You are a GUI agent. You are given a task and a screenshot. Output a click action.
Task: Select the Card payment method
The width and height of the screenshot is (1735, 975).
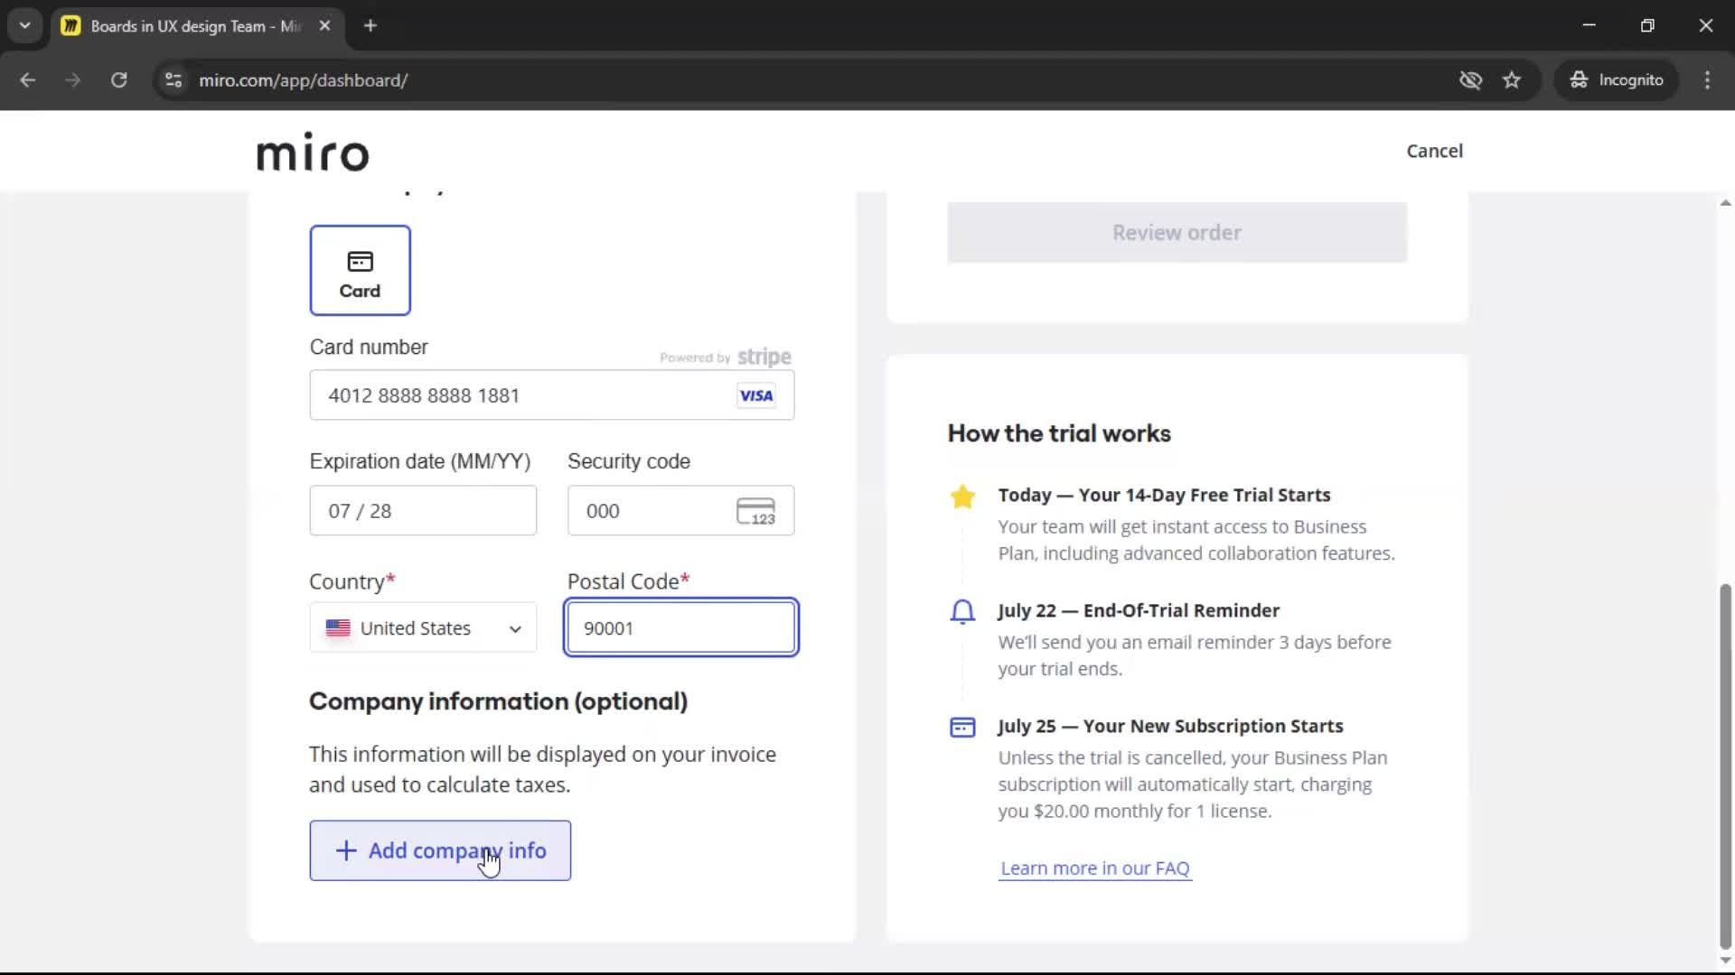click(360, 270)
